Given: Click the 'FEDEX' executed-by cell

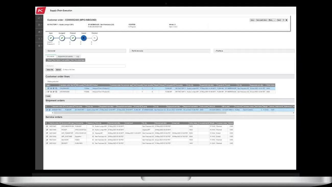Looking at the screenshot, I should [80, 140].
